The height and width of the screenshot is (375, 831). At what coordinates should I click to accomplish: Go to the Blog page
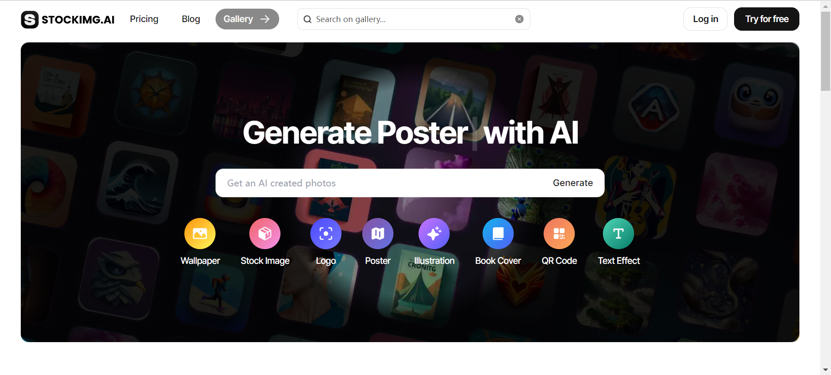191,19
